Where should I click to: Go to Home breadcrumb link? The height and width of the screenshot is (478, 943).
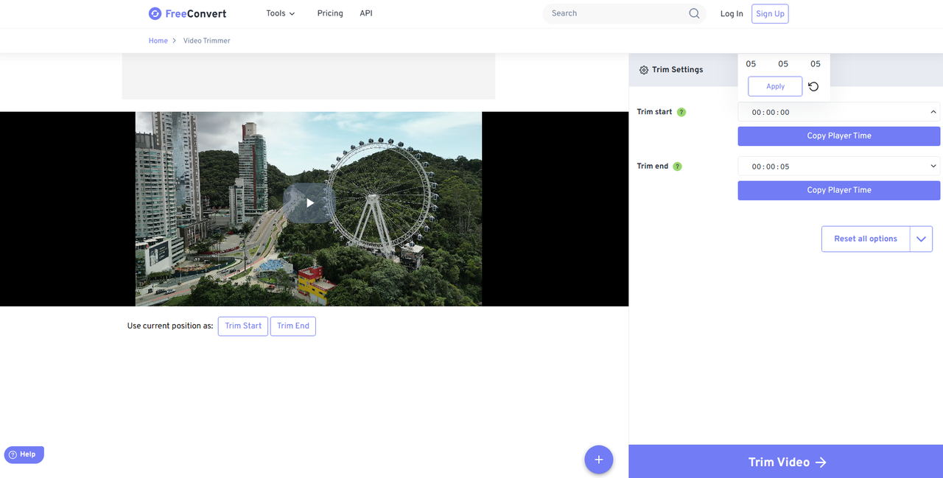click(158, 41)
